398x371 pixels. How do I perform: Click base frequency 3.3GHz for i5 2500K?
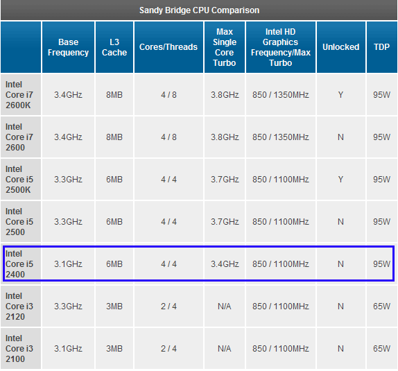68,180
